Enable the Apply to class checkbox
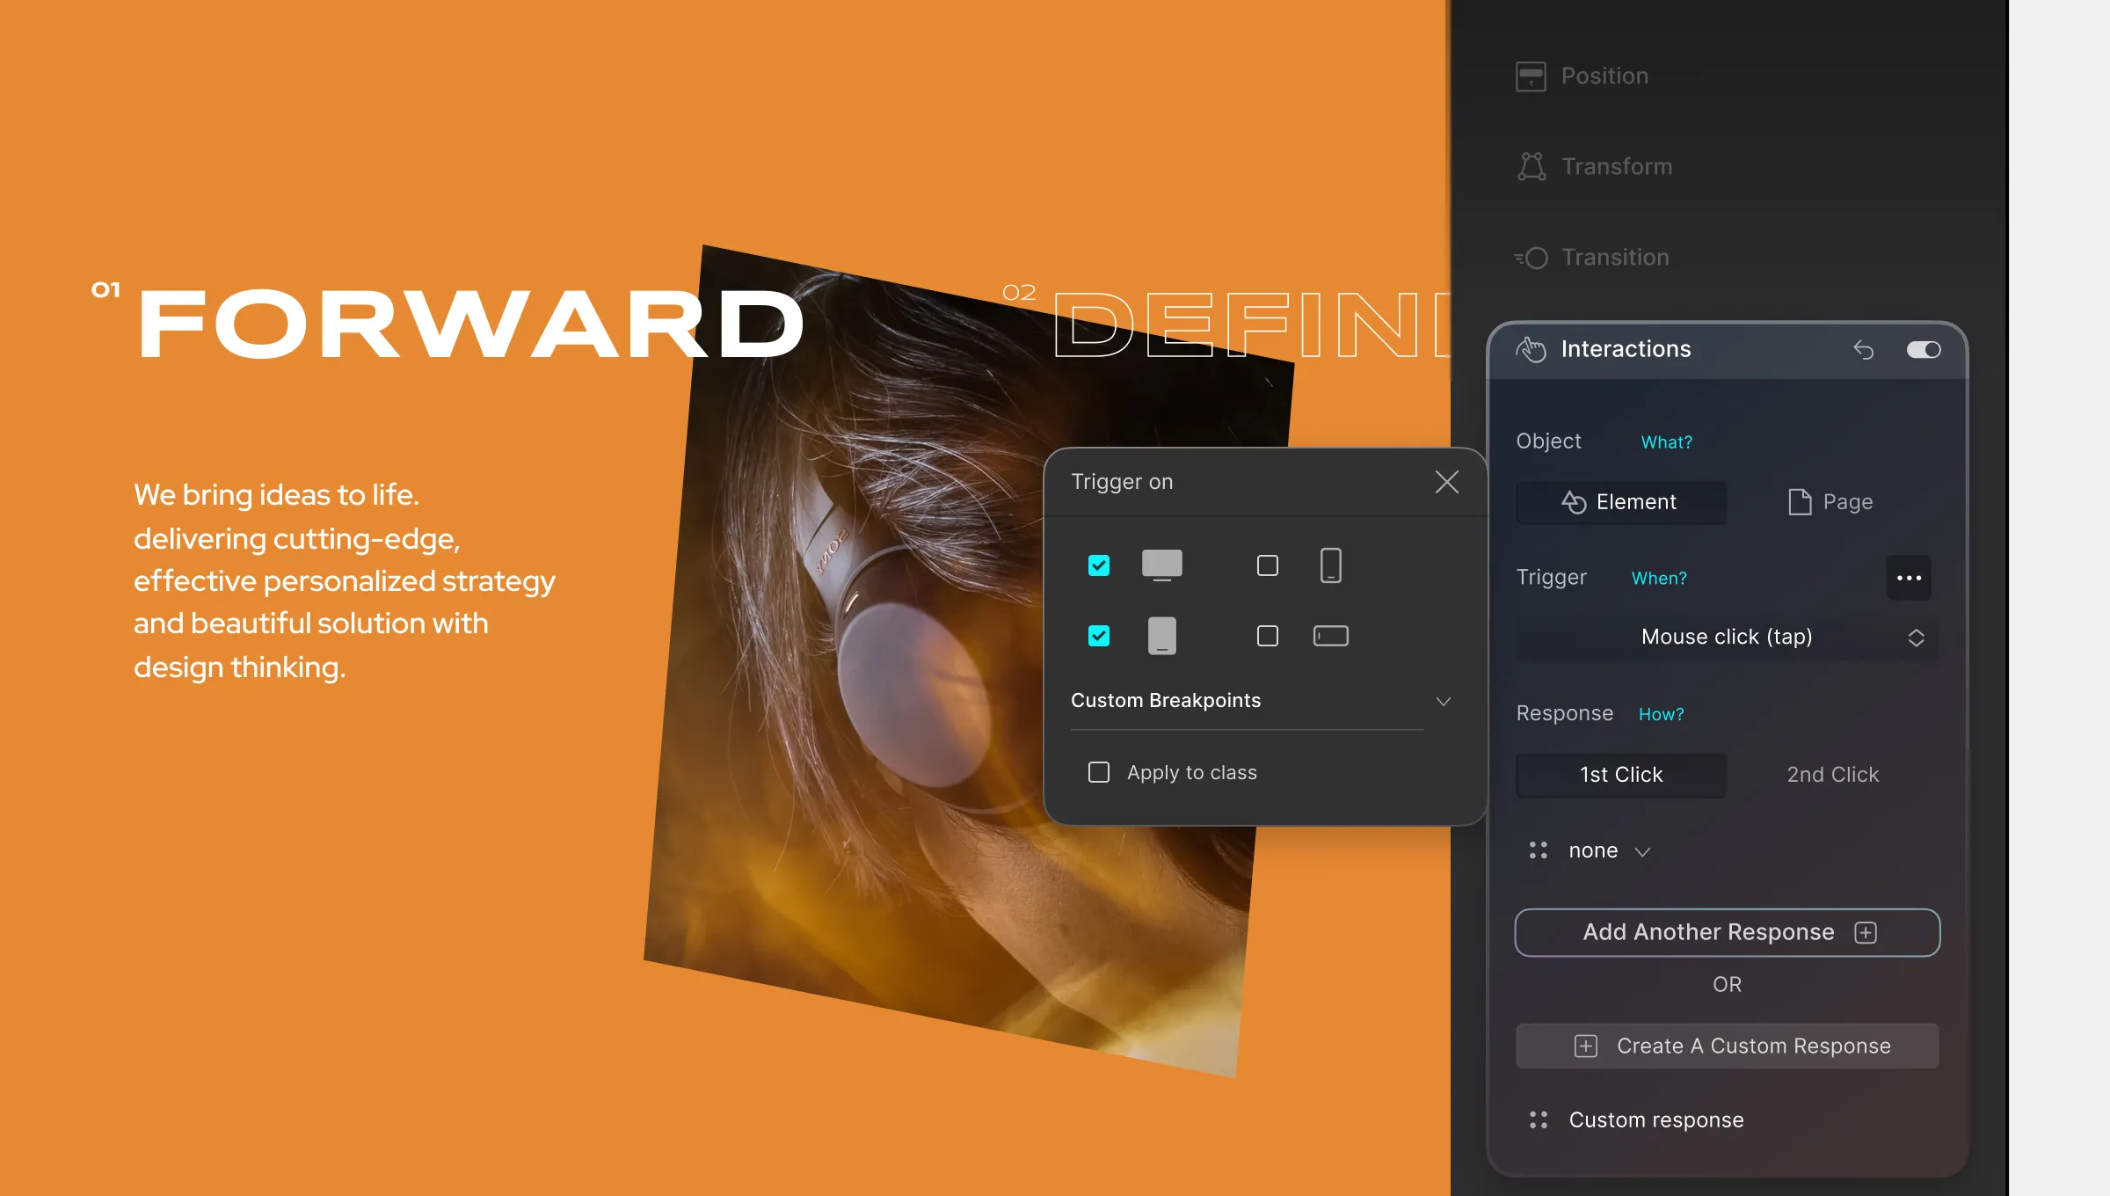This screenshot has width=2110, height=1196. (x=1098, y=771)
